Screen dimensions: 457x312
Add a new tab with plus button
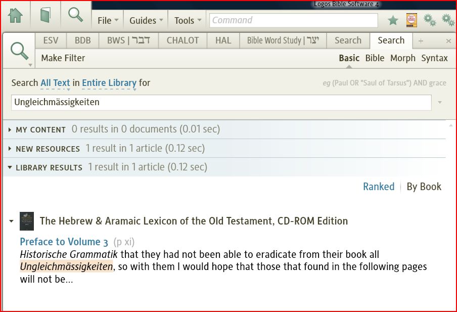421,41
